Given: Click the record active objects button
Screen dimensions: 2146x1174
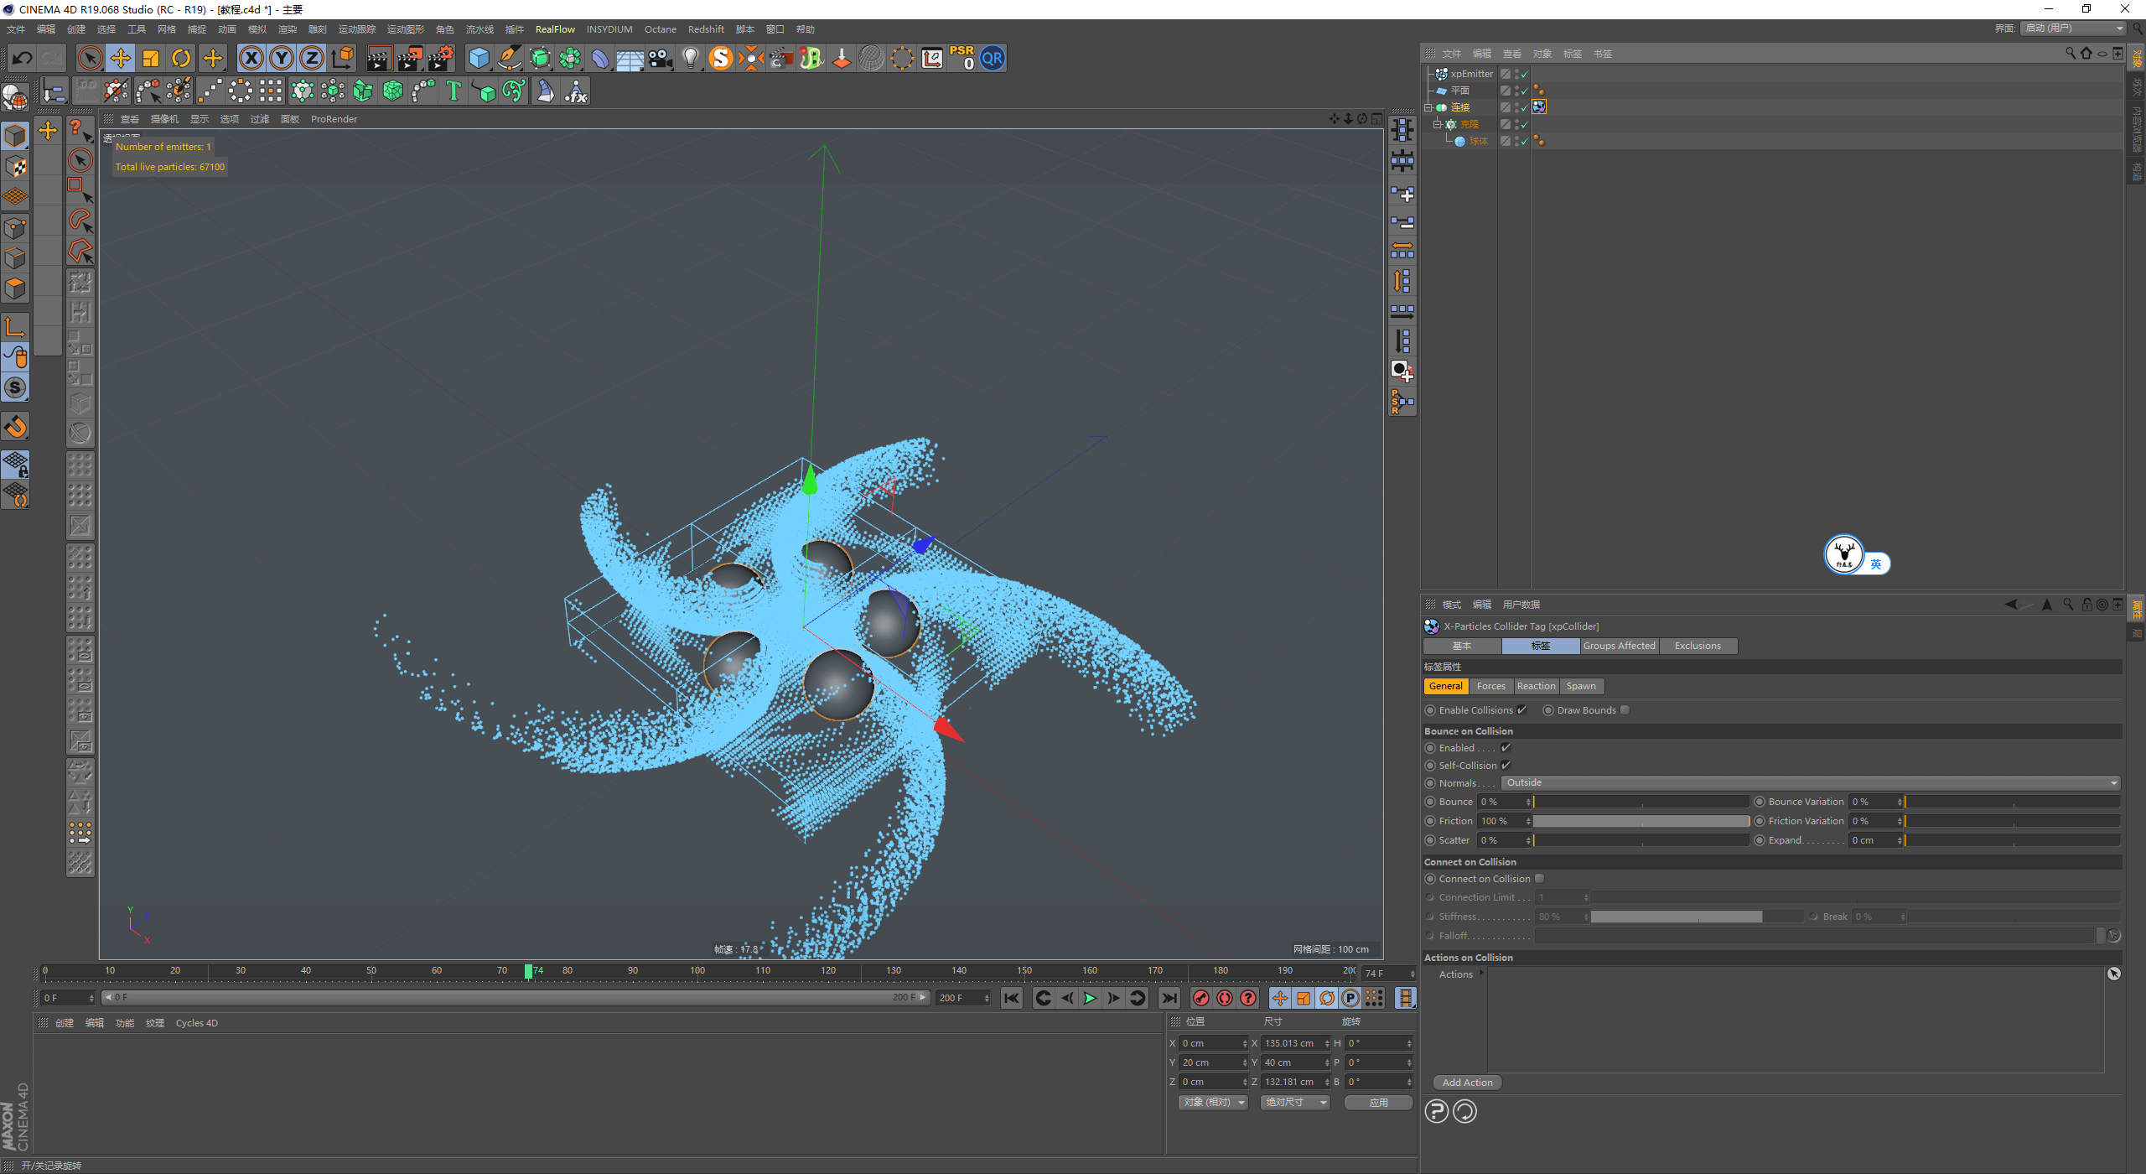Looking at the screenshot, I should (x=1201, y=998).
